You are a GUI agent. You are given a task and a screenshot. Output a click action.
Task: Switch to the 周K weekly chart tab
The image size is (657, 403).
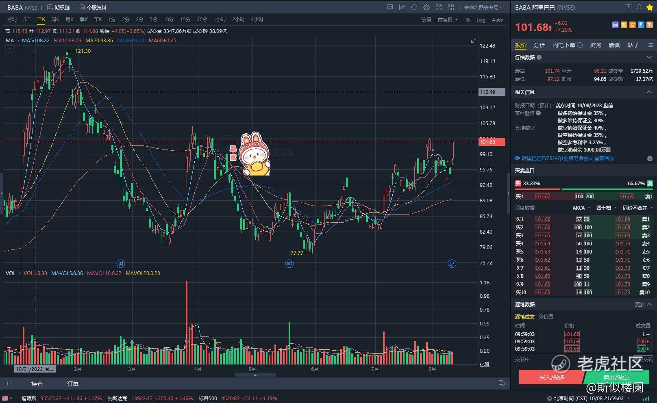(x=55, y=19)
